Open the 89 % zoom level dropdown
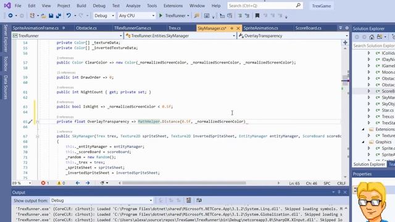The height and width of the screenshot is (222, 395). coord(30,183)
